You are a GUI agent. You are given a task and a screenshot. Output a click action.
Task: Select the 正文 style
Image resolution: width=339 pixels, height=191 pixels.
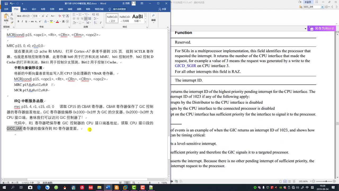[x=112, y=18]
